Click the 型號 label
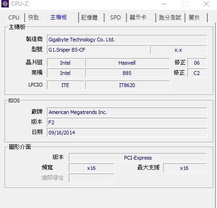The height and width of the screenshot is (208, 217). pyautogui.click(x=37, y=49)
